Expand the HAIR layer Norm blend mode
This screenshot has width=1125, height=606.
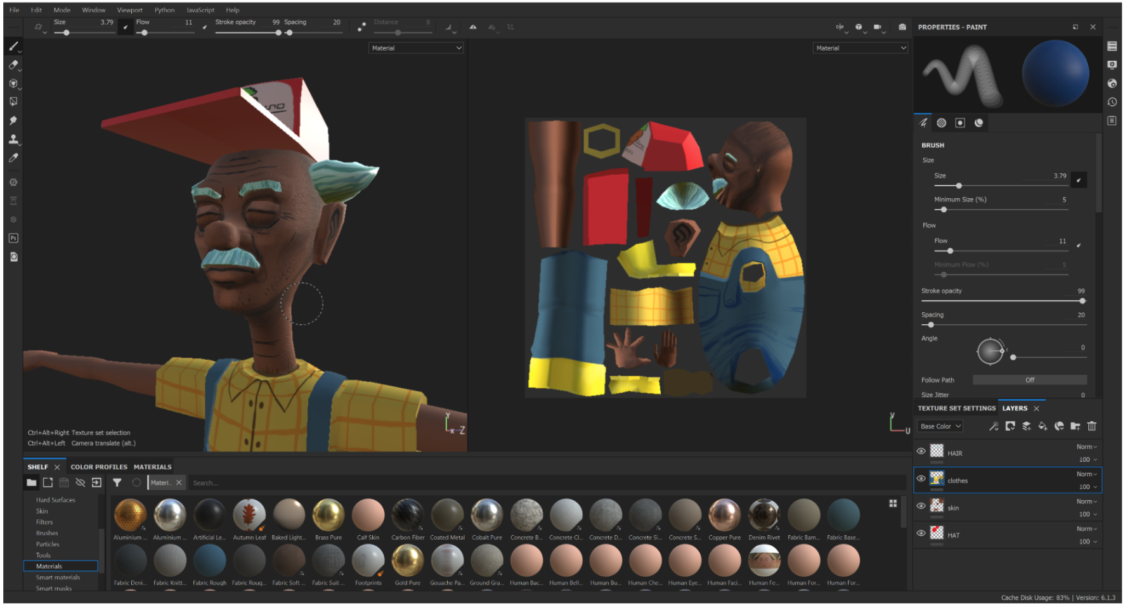[1086, 447]
